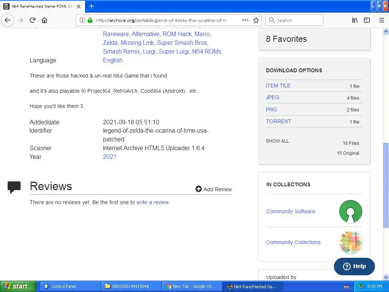Open the Firefox hamburger menu
Image resolution: width=389 pixels, height=292 pixels.
381,20
